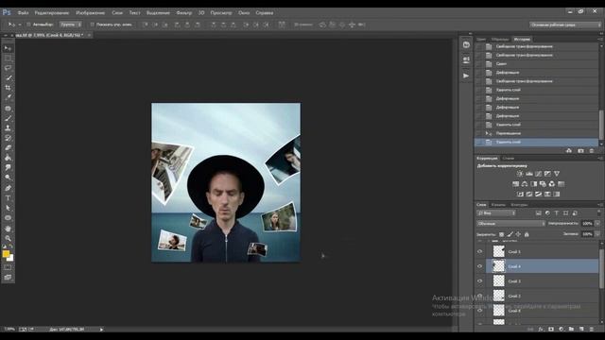Add a Levels adjustment layer

(x=529, y=174)
